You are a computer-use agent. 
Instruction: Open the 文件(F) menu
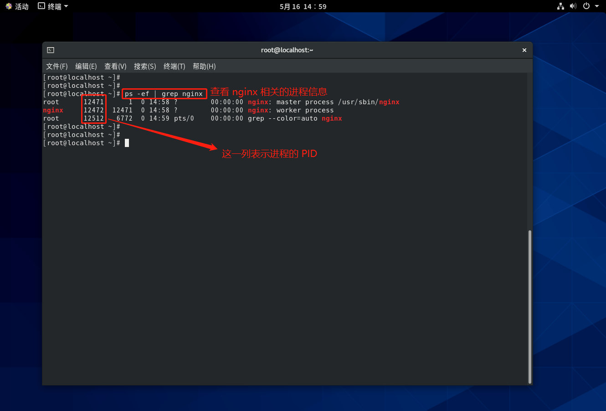pos(57,66)
